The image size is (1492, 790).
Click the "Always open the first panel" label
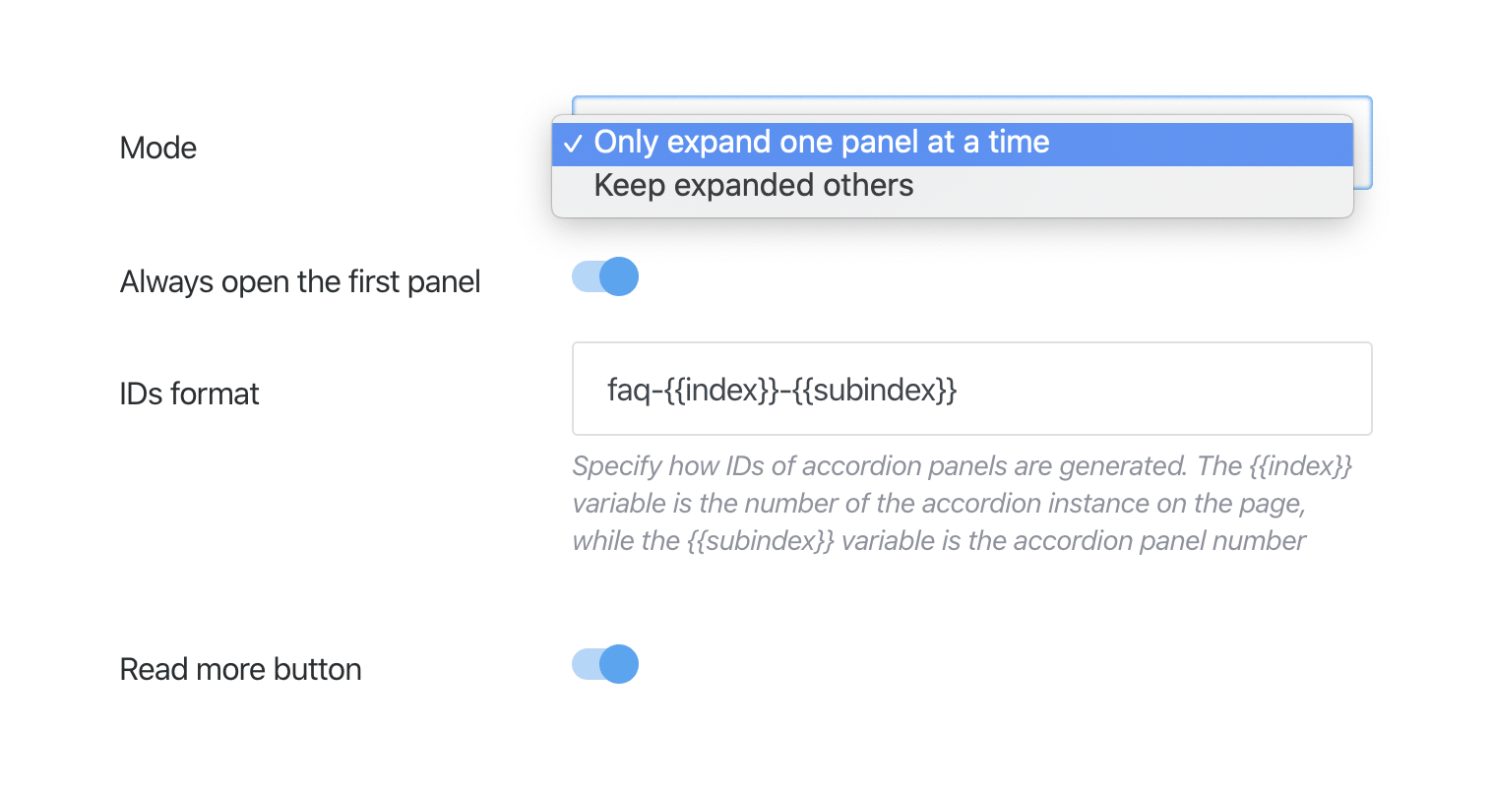(299, 281)
